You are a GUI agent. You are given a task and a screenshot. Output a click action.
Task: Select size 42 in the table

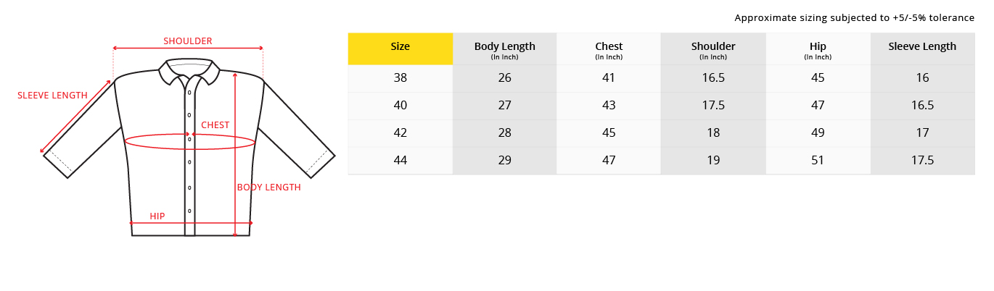click(x=400, y=133)
